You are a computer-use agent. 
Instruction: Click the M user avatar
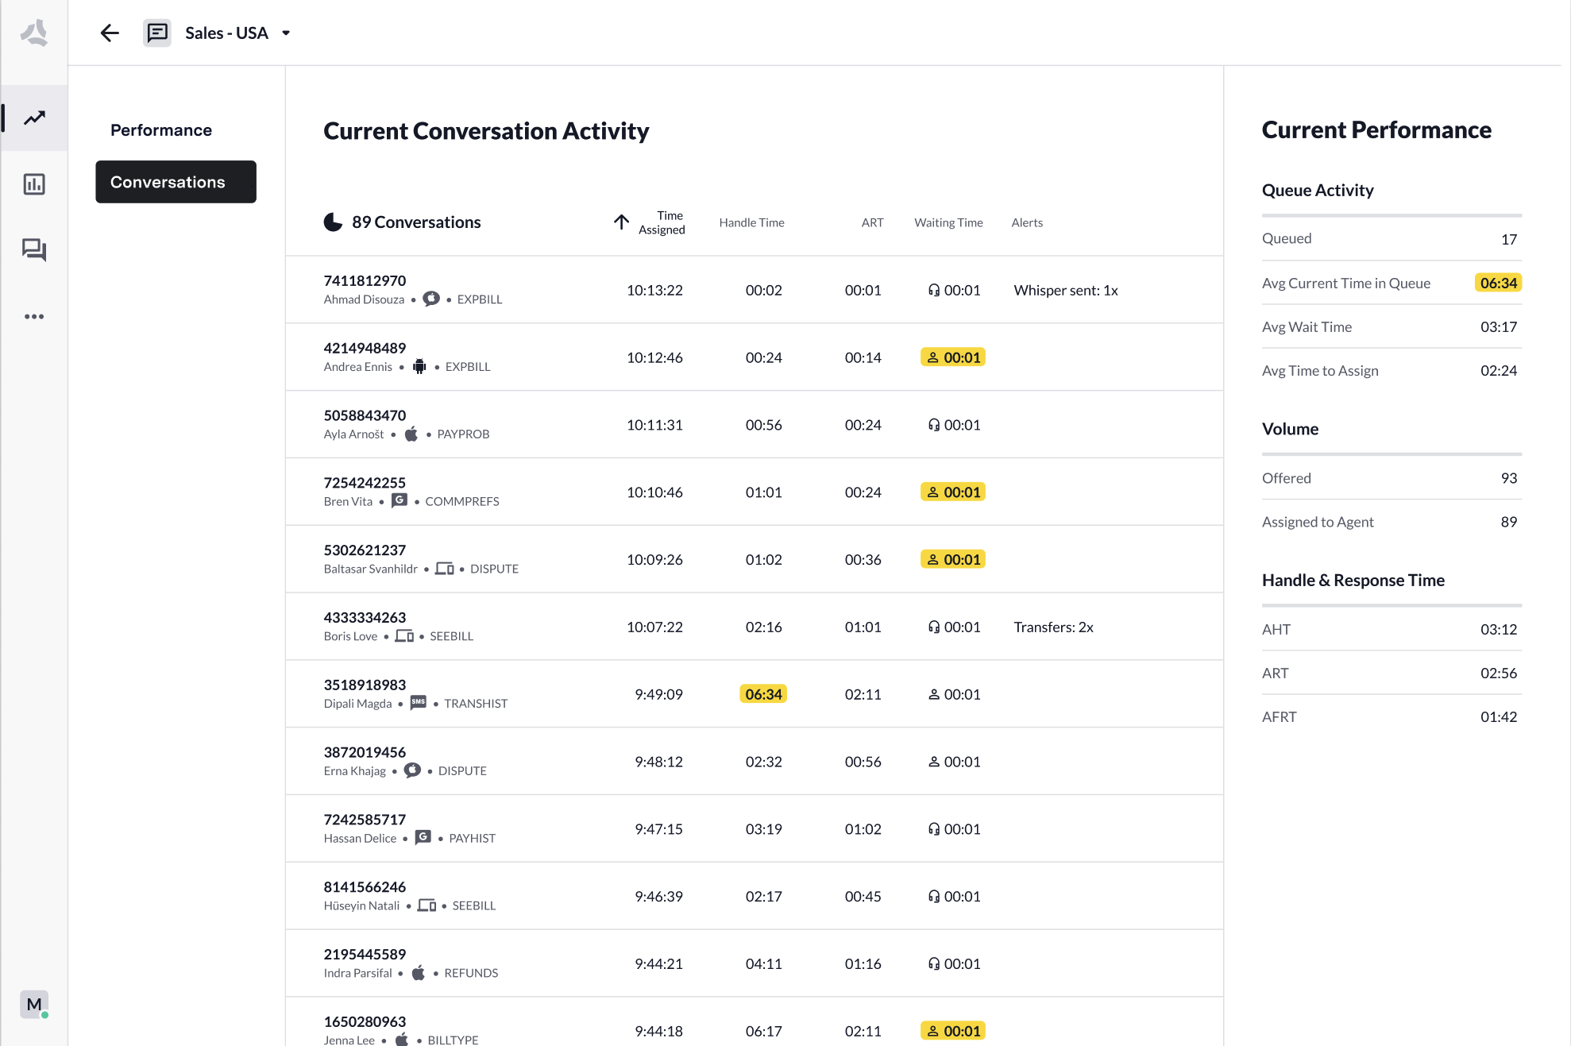pyautogui.click(x=34, y=1004)
